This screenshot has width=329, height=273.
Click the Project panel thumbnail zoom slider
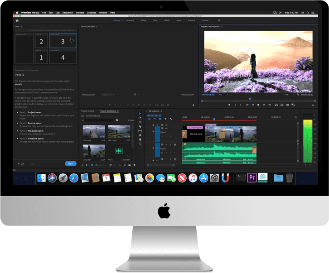(x=101, y=165)
